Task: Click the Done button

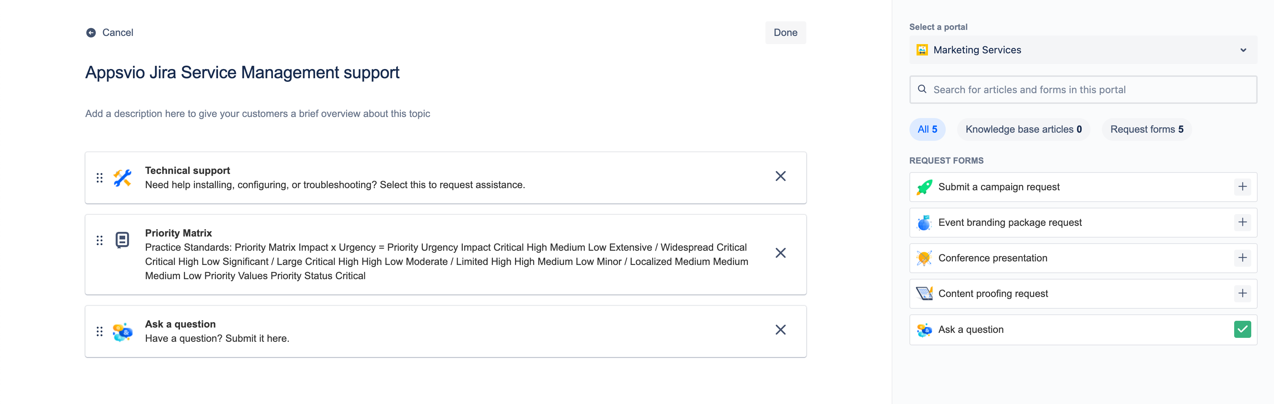Action: (x=785, y=32)
